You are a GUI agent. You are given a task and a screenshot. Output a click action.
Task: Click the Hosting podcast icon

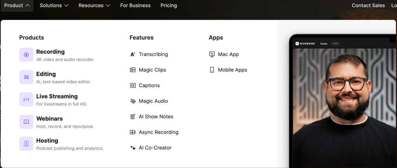[x=26, y=144]
